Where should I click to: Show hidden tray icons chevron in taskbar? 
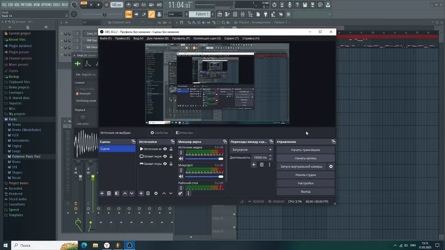(395, 246)
